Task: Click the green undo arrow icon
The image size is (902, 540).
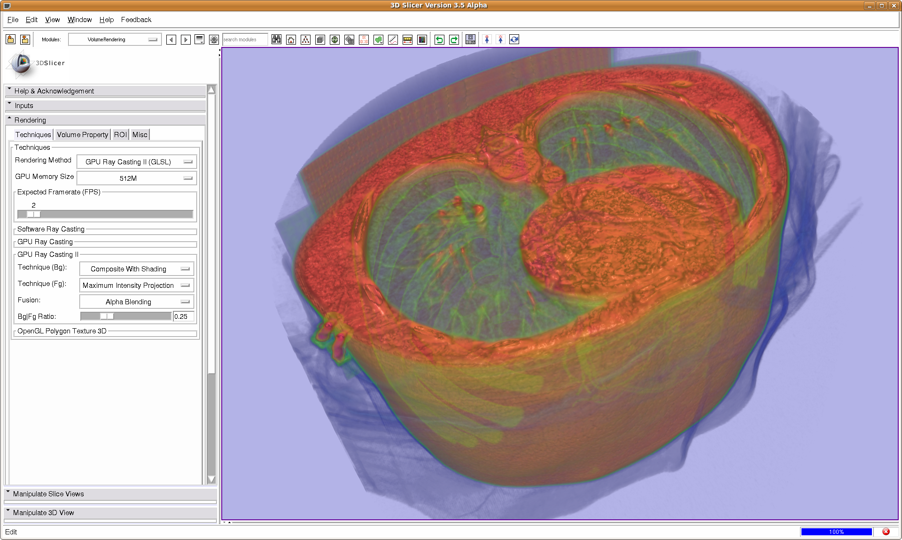Action: click(439, 39)
